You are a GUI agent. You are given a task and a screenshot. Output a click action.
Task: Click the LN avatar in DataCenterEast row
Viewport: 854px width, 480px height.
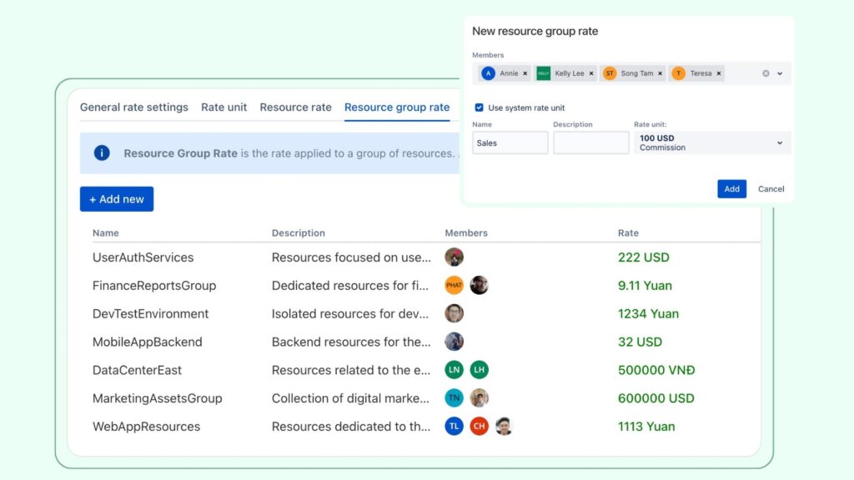pos(454,370)
